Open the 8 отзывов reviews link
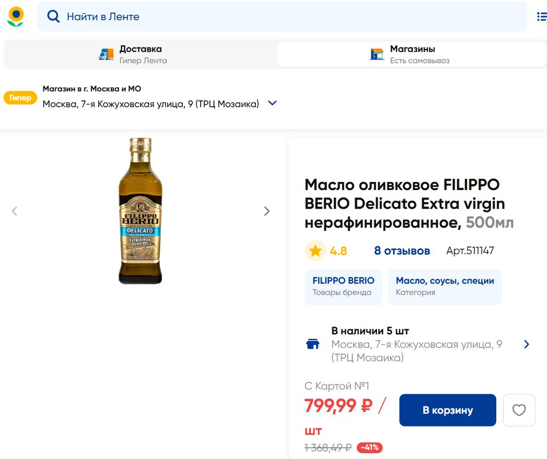 (x=402, y=251)
